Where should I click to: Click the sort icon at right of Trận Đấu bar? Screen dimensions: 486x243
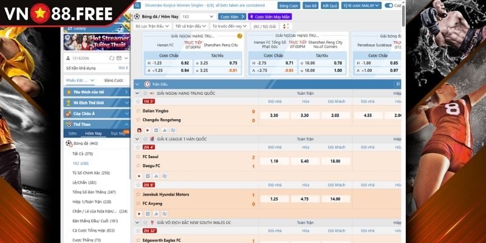coord(398,84)
